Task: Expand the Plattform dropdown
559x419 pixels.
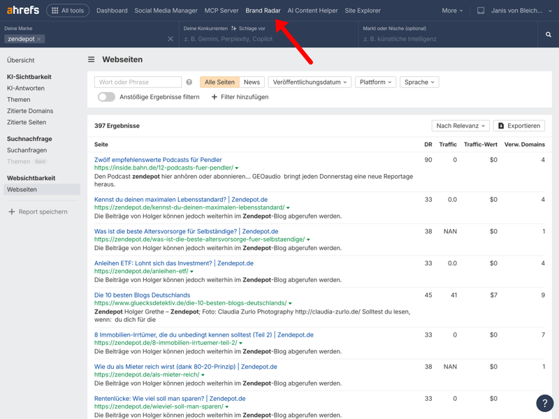Action: pyautogui.click(x=375, y=82)
